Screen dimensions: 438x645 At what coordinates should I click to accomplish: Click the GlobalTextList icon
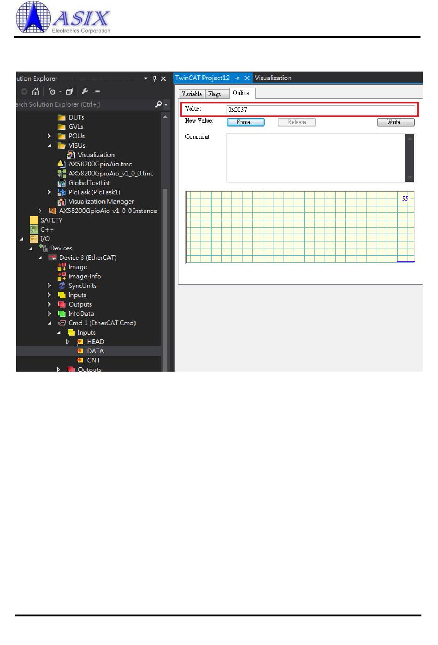point(61,183)
